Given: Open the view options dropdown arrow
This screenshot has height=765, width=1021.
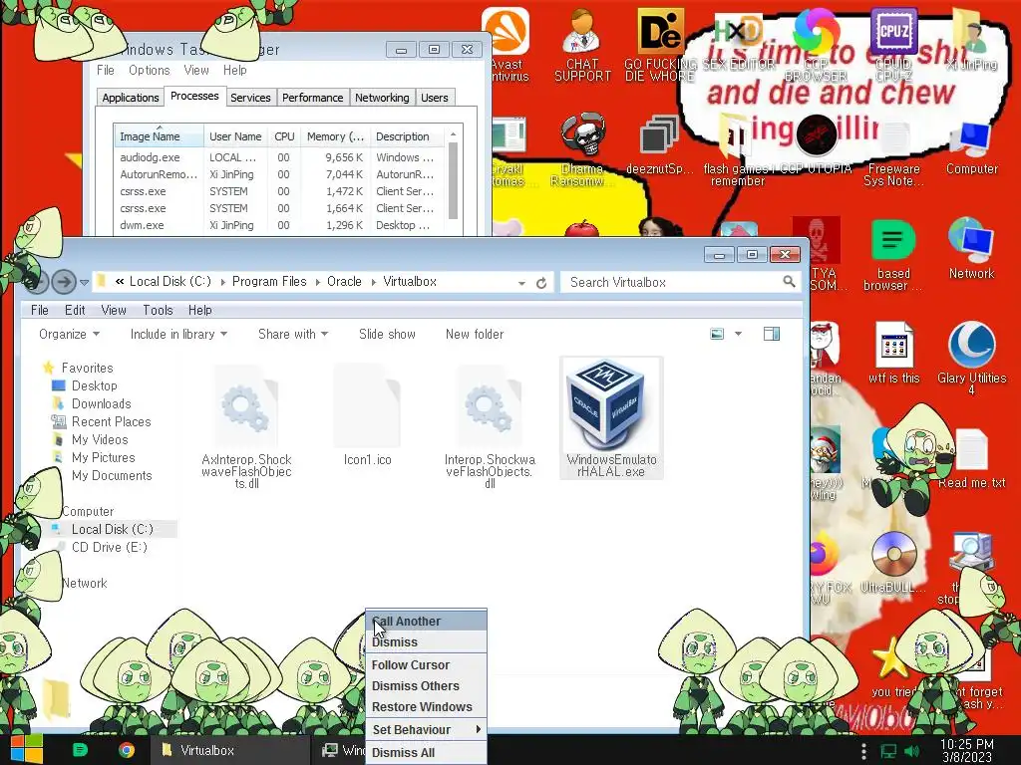Looking at the screenshot, I should tap(739, 335).
